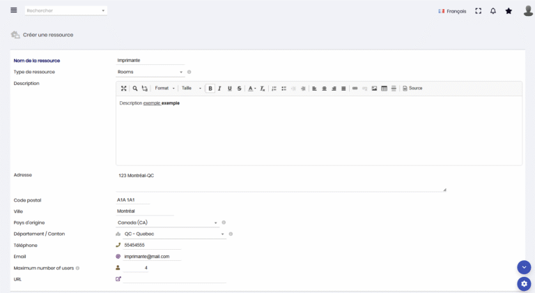Expand the Type de ressource dropdown

pyautogui.click(x=150, y=72)
